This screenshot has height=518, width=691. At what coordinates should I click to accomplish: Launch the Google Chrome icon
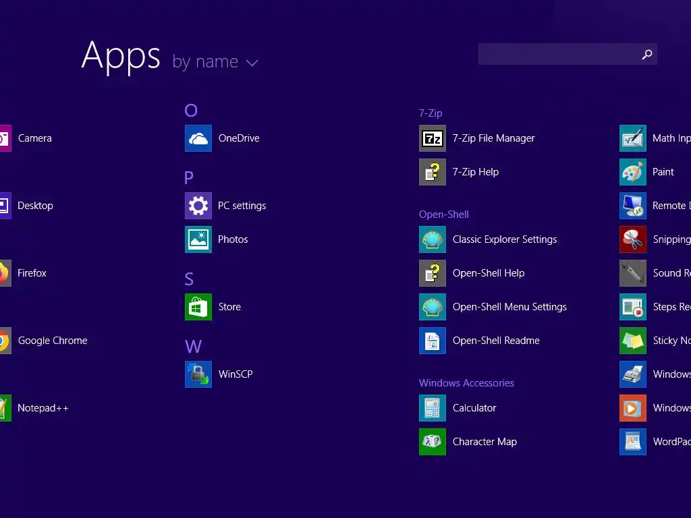[x=5, y=341]
